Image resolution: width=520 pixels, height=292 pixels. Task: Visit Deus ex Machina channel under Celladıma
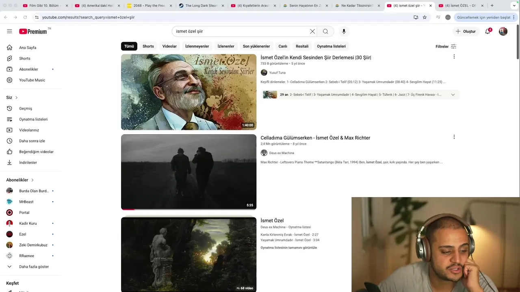(x=282, y=153)
